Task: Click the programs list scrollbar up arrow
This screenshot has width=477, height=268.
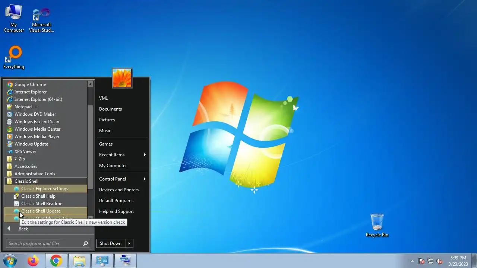Action: (90, 84)
